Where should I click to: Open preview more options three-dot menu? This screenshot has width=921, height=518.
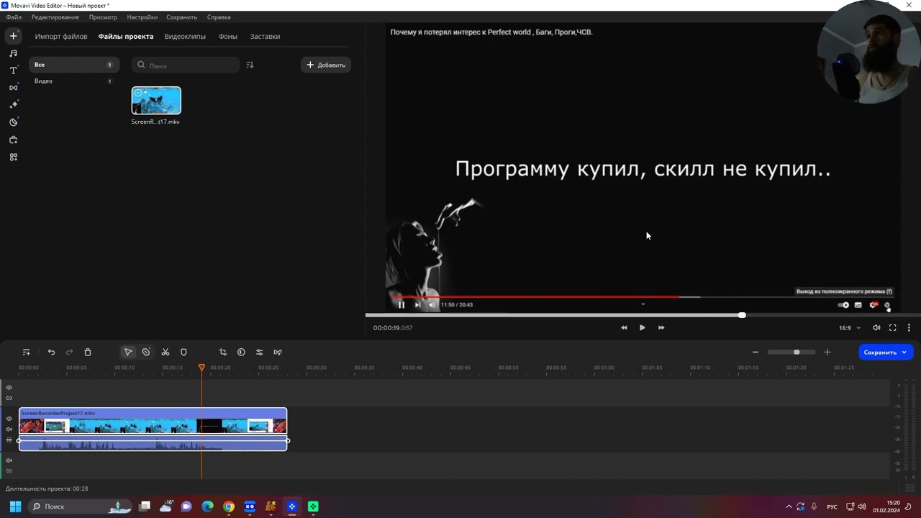pyautogui.click(x=909, y=327)
